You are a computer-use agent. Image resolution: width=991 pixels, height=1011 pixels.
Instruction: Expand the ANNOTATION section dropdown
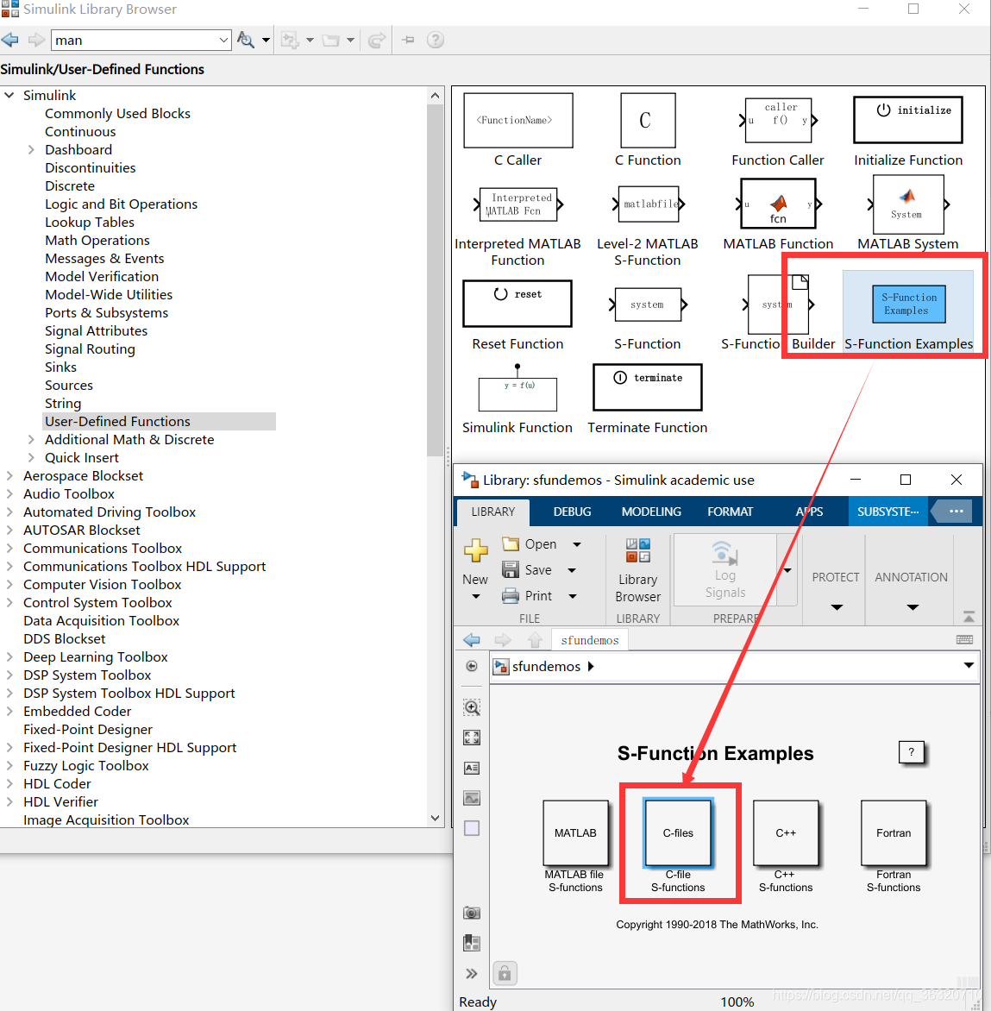tap(913, 607)
